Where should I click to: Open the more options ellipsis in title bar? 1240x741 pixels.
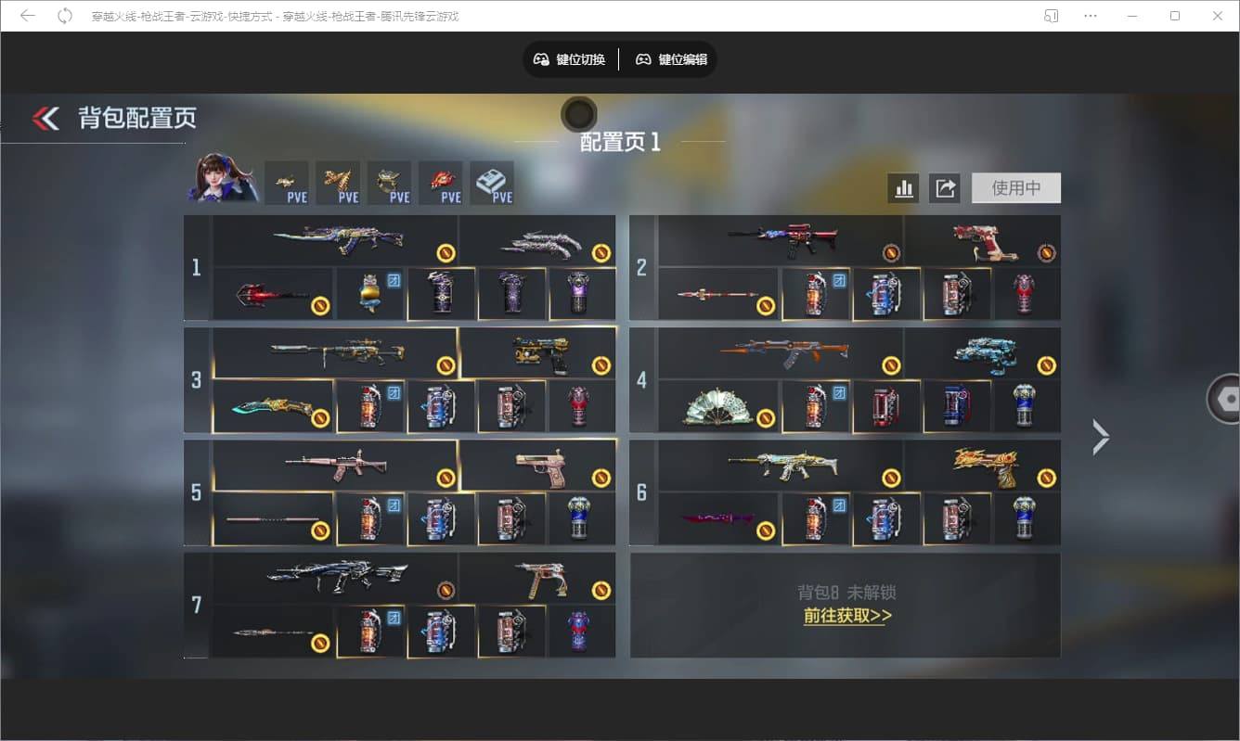pyautogui.click(x=1091, y=16)
